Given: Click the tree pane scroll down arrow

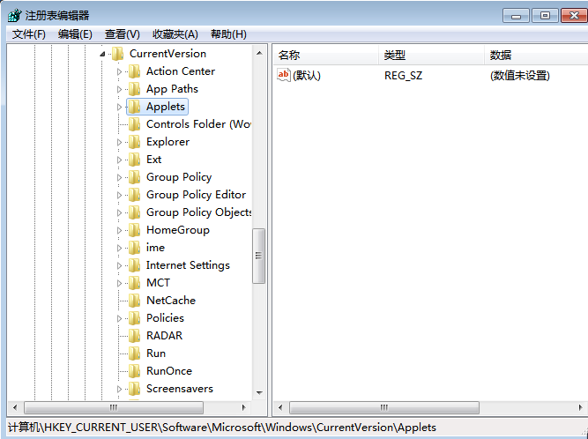Looking at the screenshot, I should tap(259, 393).
